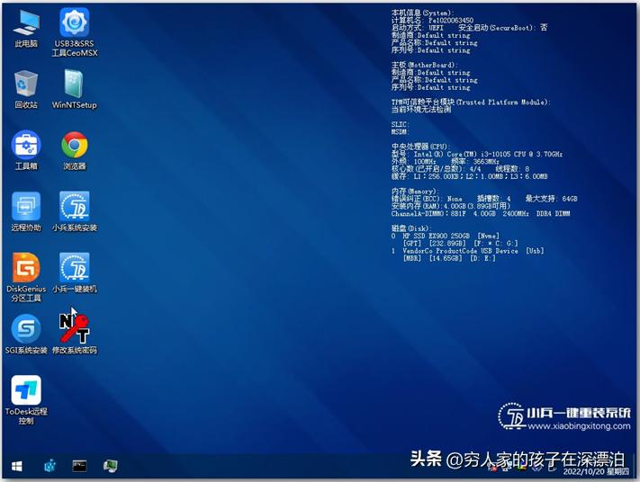The height and width of the screenshot is (482, 640).
Task: Launch the 浏览器 Chrome browser icon
Action: point(75,150)
